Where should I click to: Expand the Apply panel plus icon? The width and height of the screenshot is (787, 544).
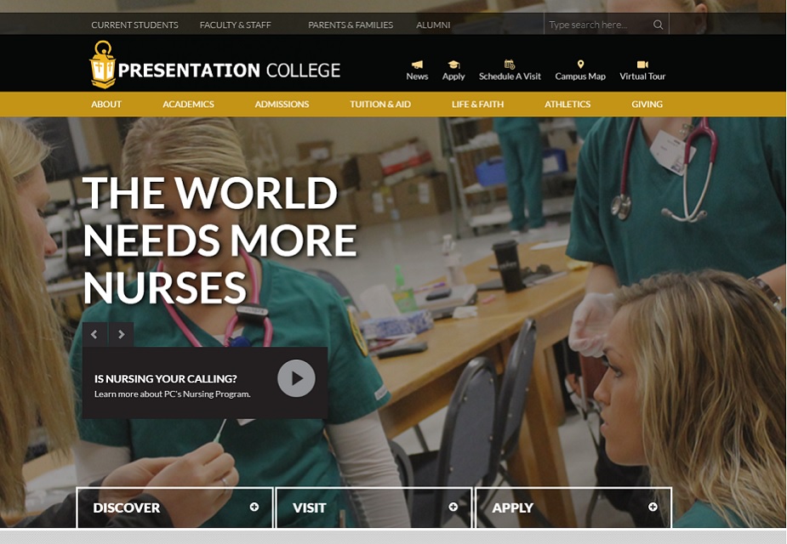coord(653,507)
